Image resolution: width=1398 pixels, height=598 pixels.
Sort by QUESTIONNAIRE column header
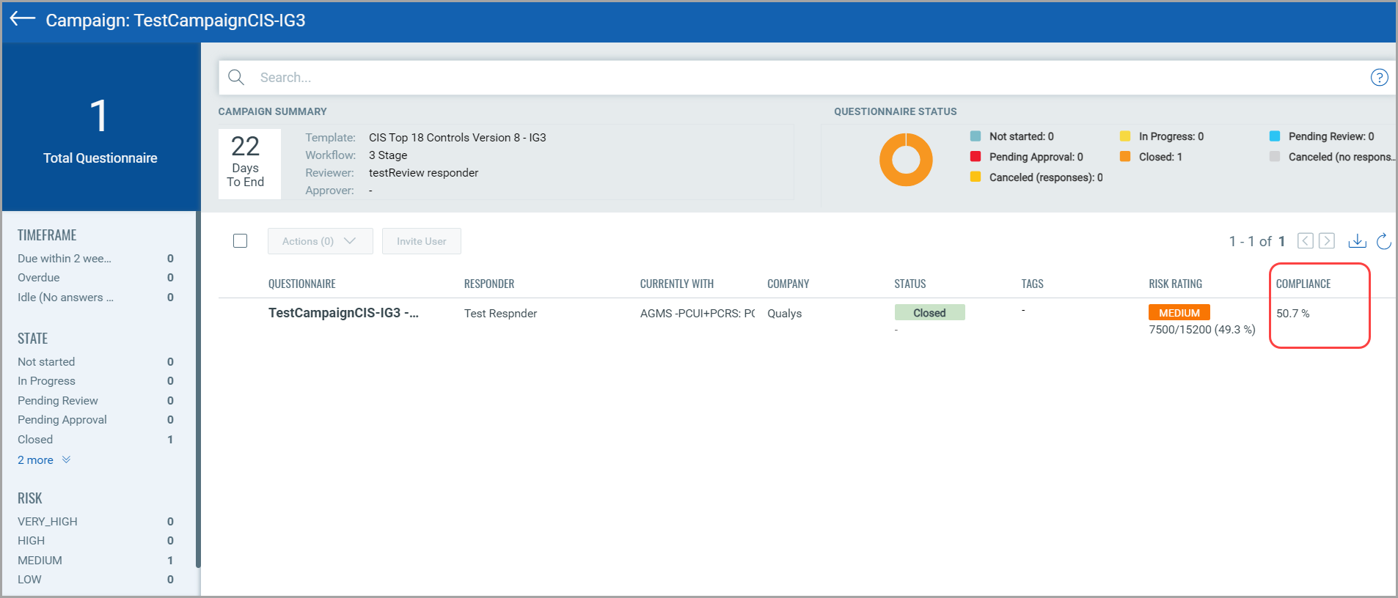click(x=301, y=284)
